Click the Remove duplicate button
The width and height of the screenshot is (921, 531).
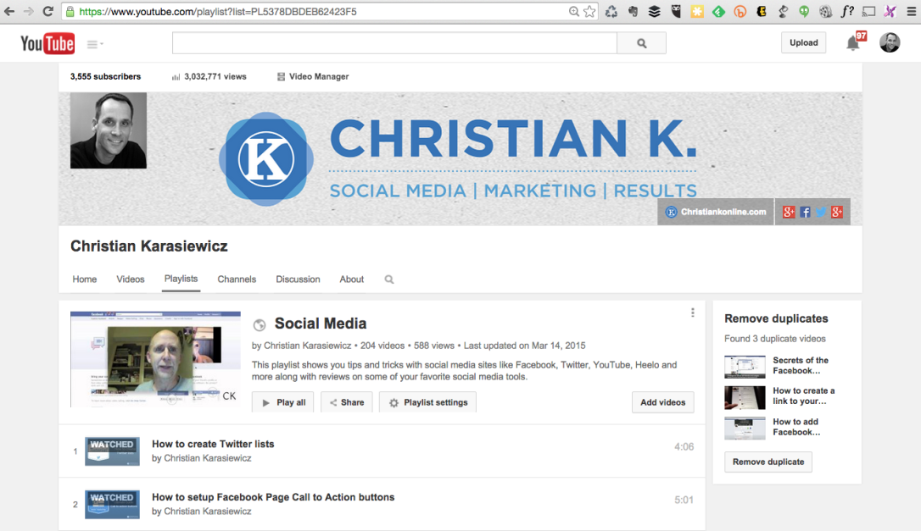tap(768, 462)
